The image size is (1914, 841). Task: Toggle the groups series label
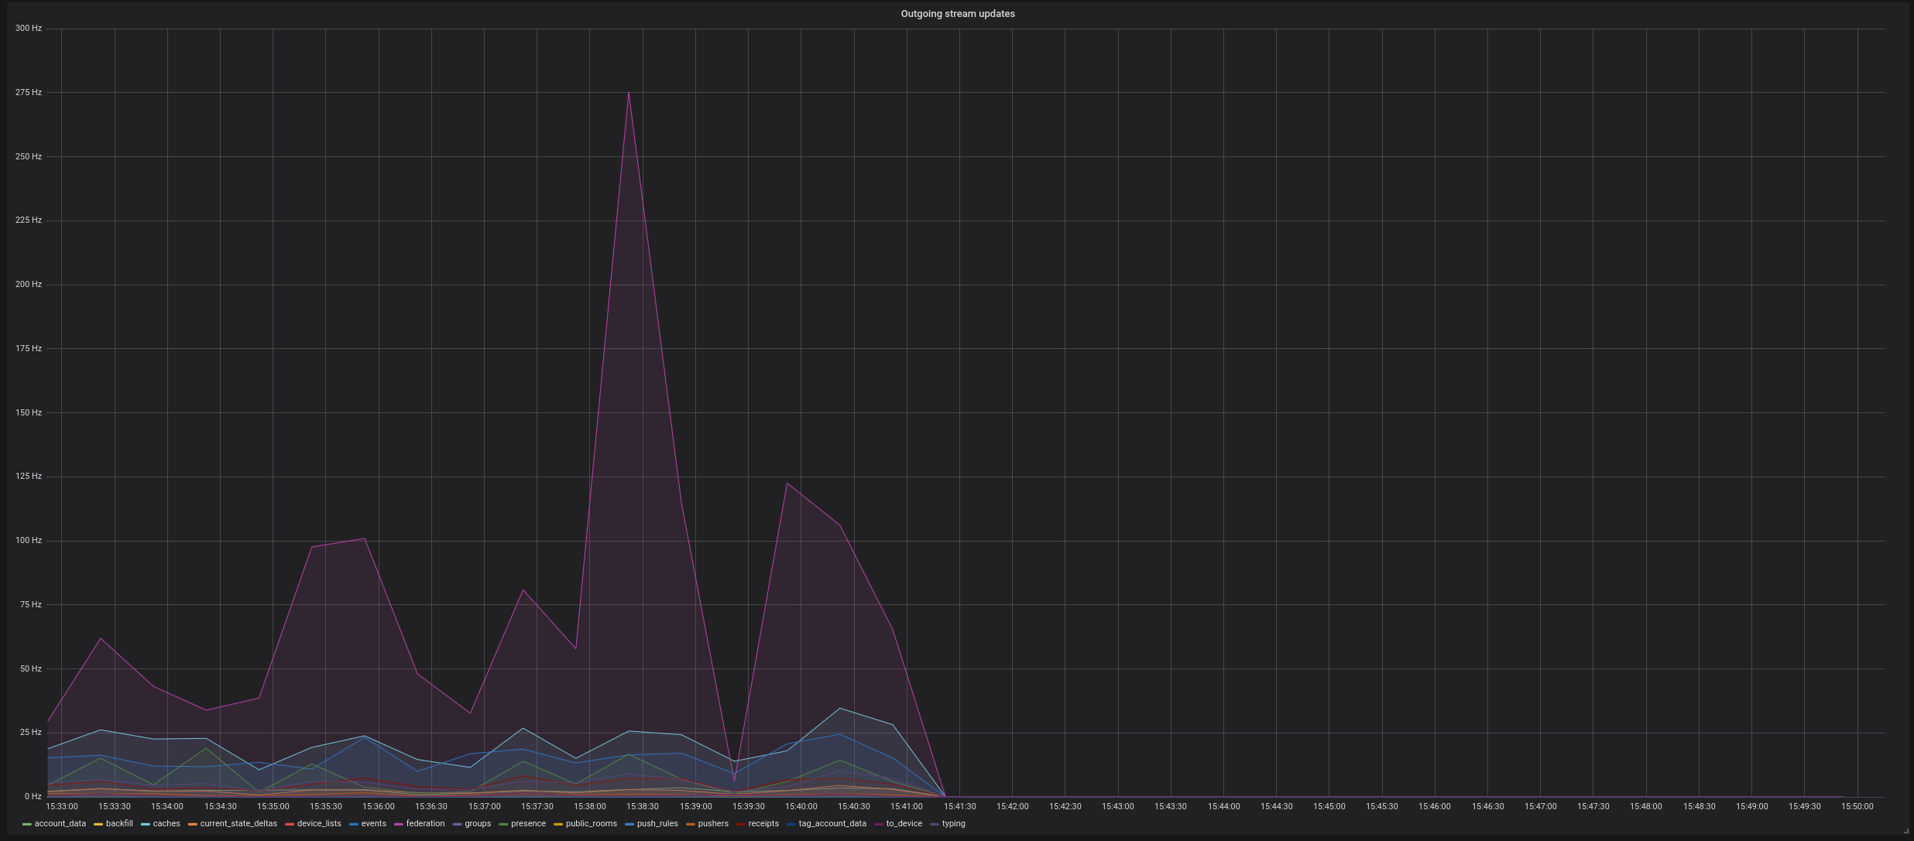[x=478, y=824]
